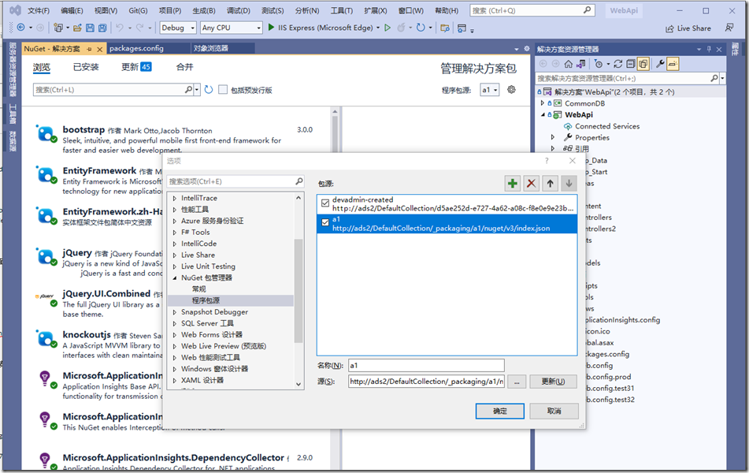Screen dimensions: 749x473
Task: Switch to packages.config tab
Action: coord(136,48)
